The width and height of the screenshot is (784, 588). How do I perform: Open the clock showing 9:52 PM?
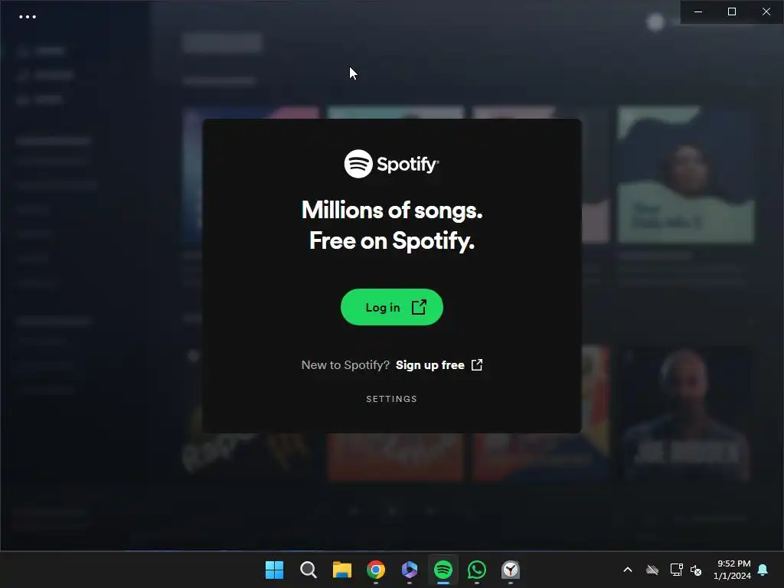coord(732,570)
